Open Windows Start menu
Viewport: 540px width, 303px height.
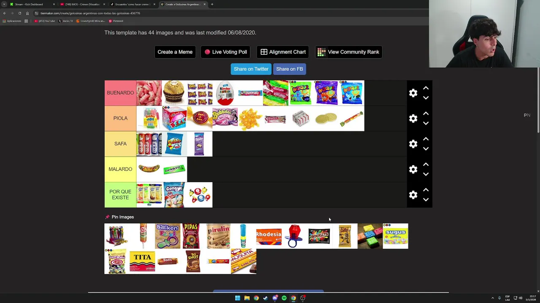click(x=238, y=298)
